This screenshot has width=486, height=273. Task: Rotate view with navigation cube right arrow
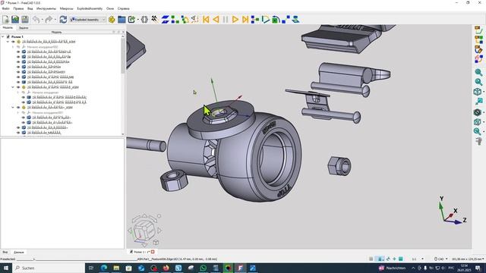tap(159, 231)
